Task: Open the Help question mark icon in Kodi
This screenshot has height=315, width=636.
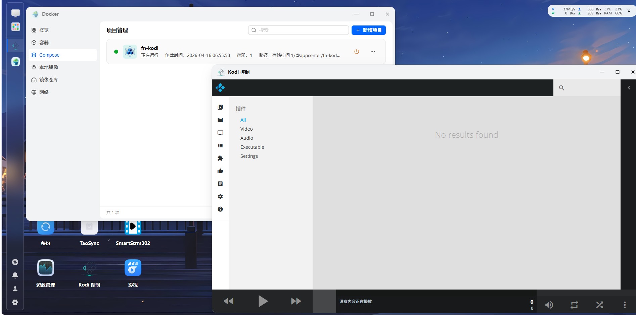Action: [x=220, y=209]
